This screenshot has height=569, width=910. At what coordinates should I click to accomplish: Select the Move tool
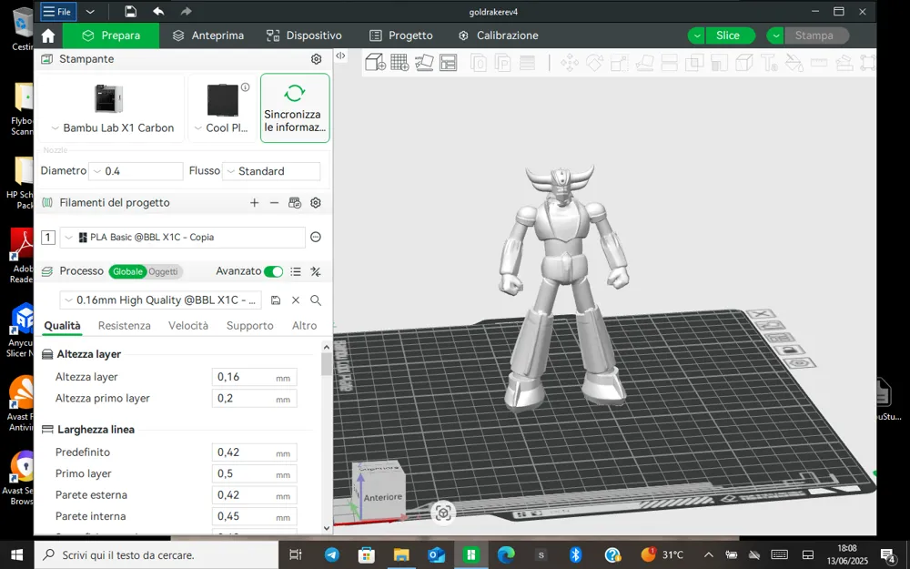pyautogui.click(x=570, y=63)
